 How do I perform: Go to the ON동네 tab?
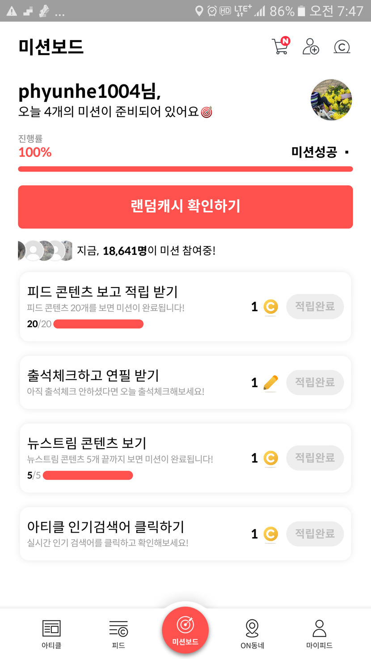pyautogui.click(x=252, y=634)
